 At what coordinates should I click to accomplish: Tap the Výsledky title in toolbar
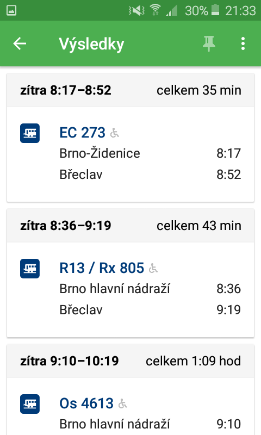point(91,45)
